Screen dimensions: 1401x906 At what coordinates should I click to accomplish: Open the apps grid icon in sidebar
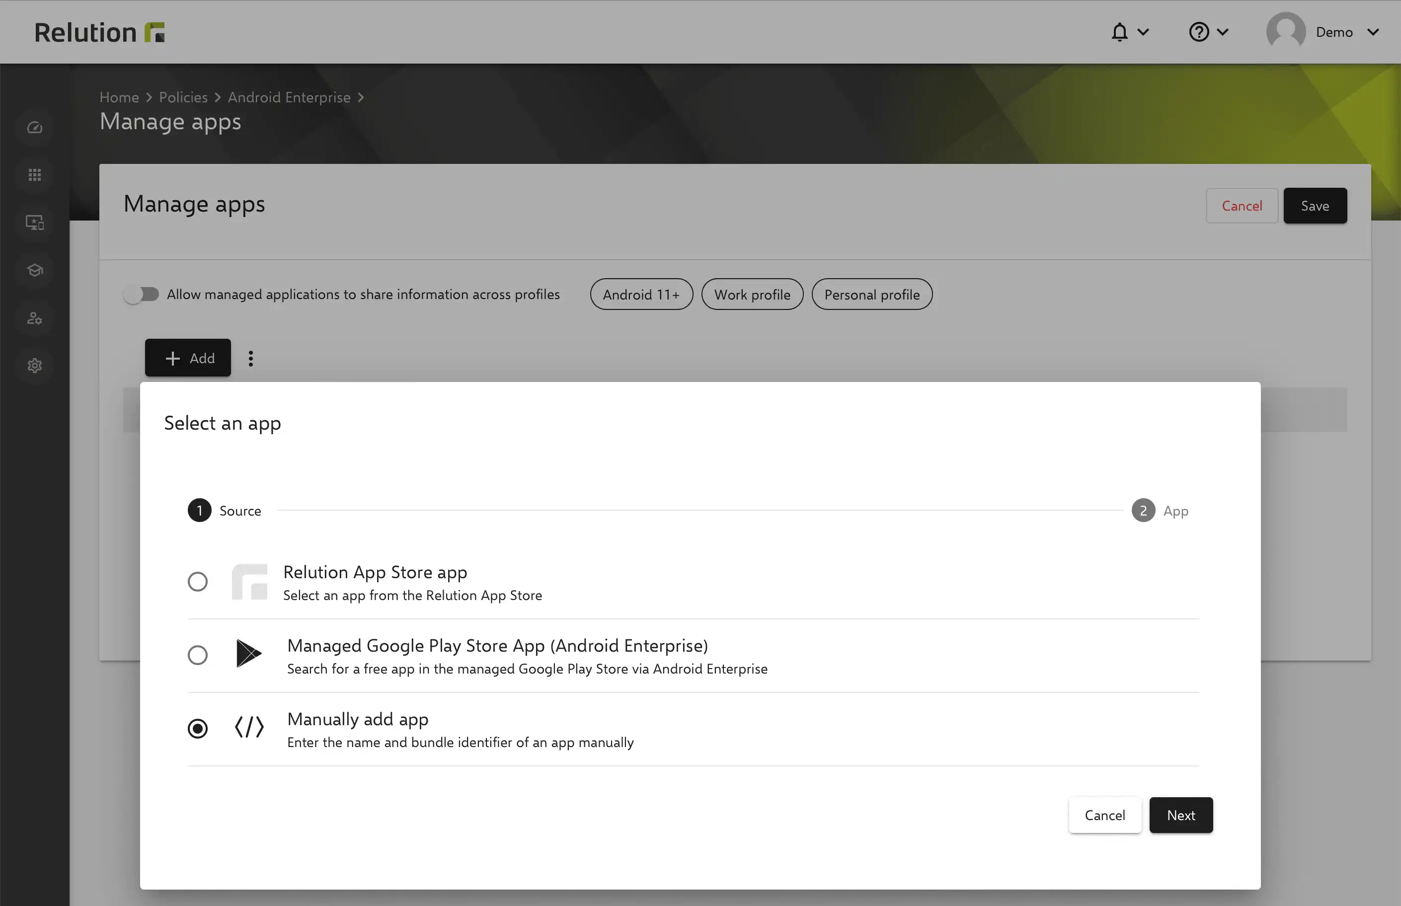[x=35, y=175]
